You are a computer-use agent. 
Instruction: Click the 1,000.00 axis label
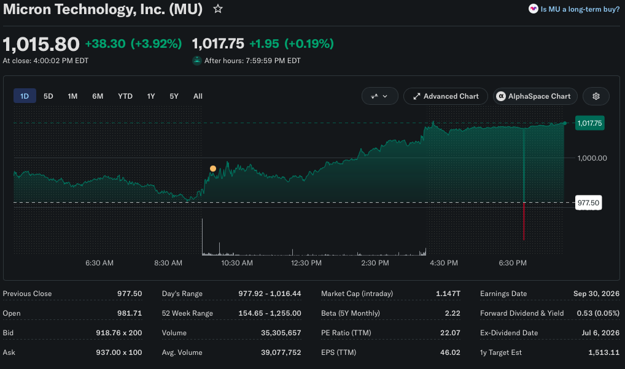coord(592,158)
